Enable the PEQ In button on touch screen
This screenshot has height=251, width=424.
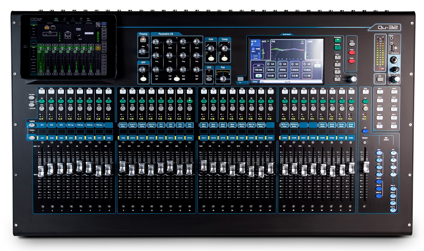317,66
